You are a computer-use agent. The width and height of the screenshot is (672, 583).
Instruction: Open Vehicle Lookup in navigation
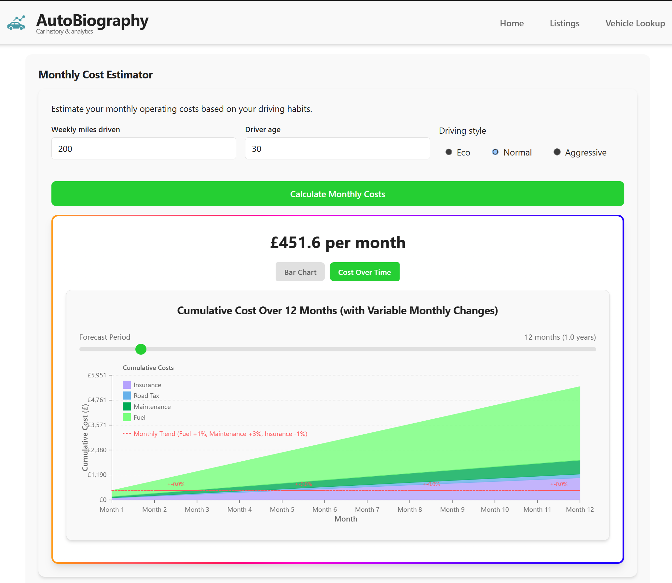tap(635, 23)
